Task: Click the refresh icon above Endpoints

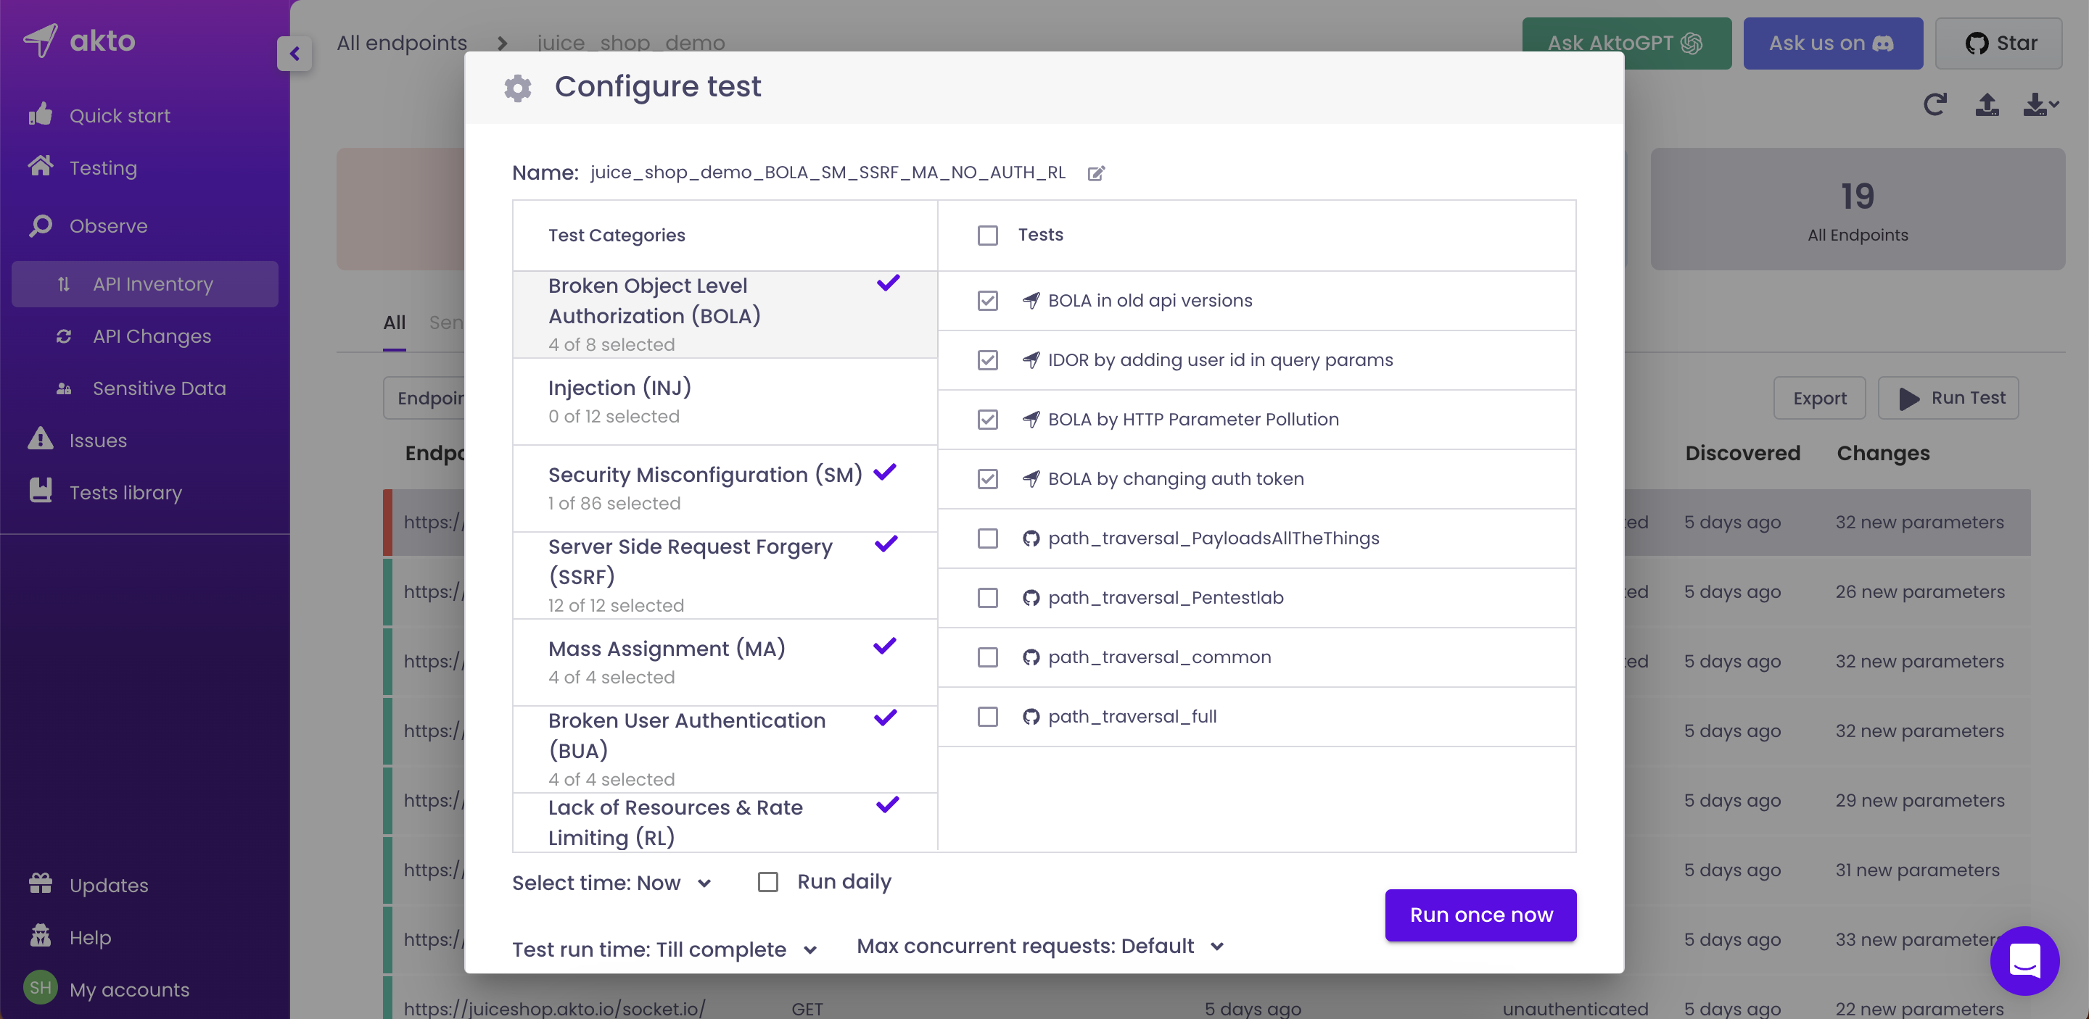Action: coord(1936,104)
